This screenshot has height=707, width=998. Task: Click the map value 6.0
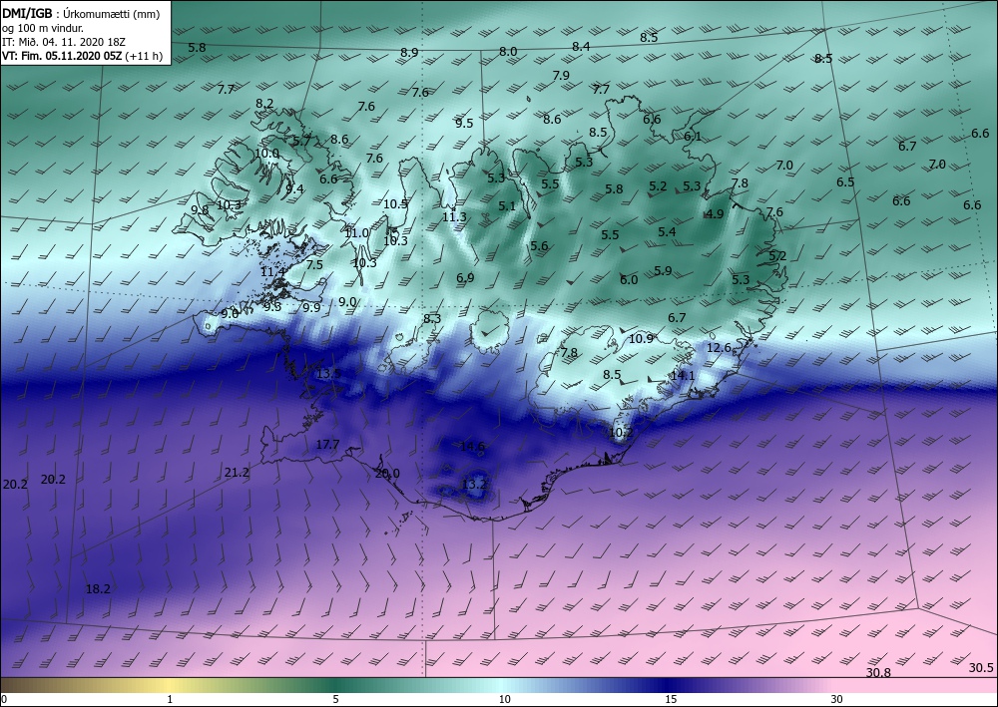click(x=629, y=280)
